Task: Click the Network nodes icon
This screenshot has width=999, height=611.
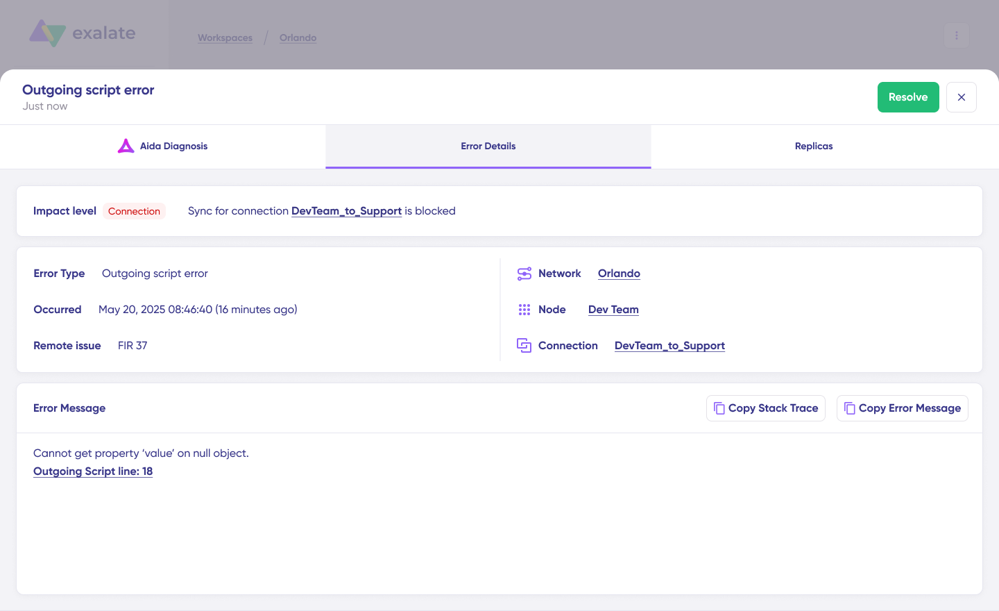Action: (x=524, y=274)
